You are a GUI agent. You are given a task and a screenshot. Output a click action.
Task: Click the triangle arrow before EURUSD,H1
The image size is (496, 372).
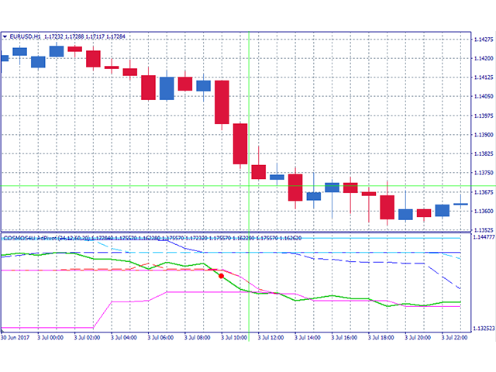[5, 36]
